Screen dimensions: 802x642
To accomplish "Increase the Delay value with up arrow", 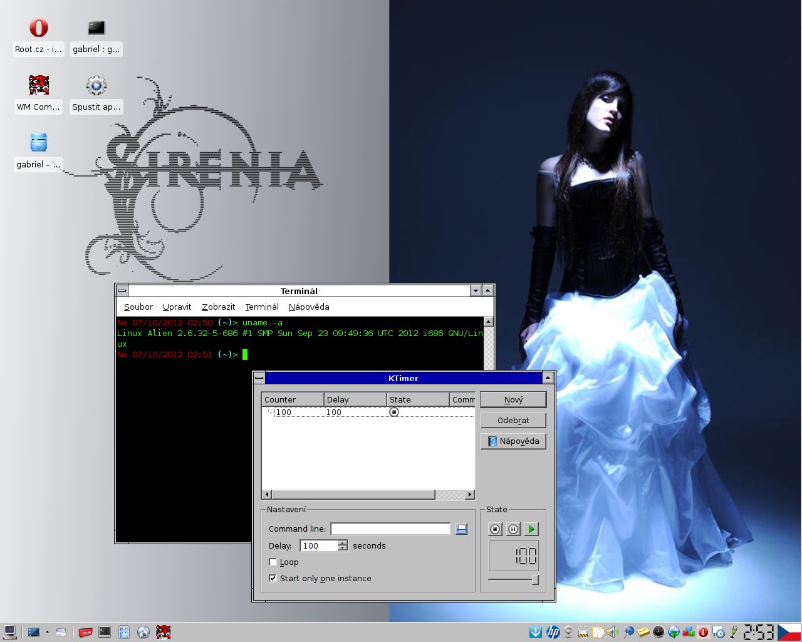I will (343, 542).
